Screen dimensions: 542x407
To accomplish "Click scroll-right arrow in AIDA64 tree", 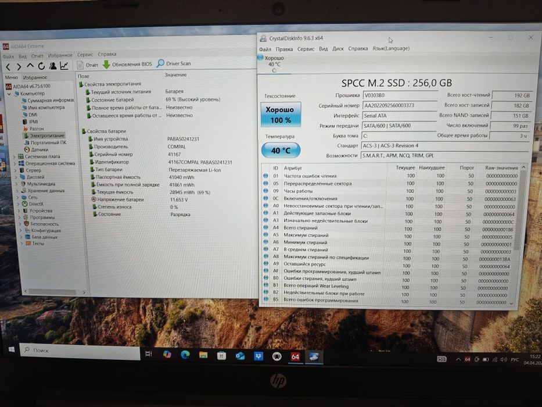I will 84,292.
